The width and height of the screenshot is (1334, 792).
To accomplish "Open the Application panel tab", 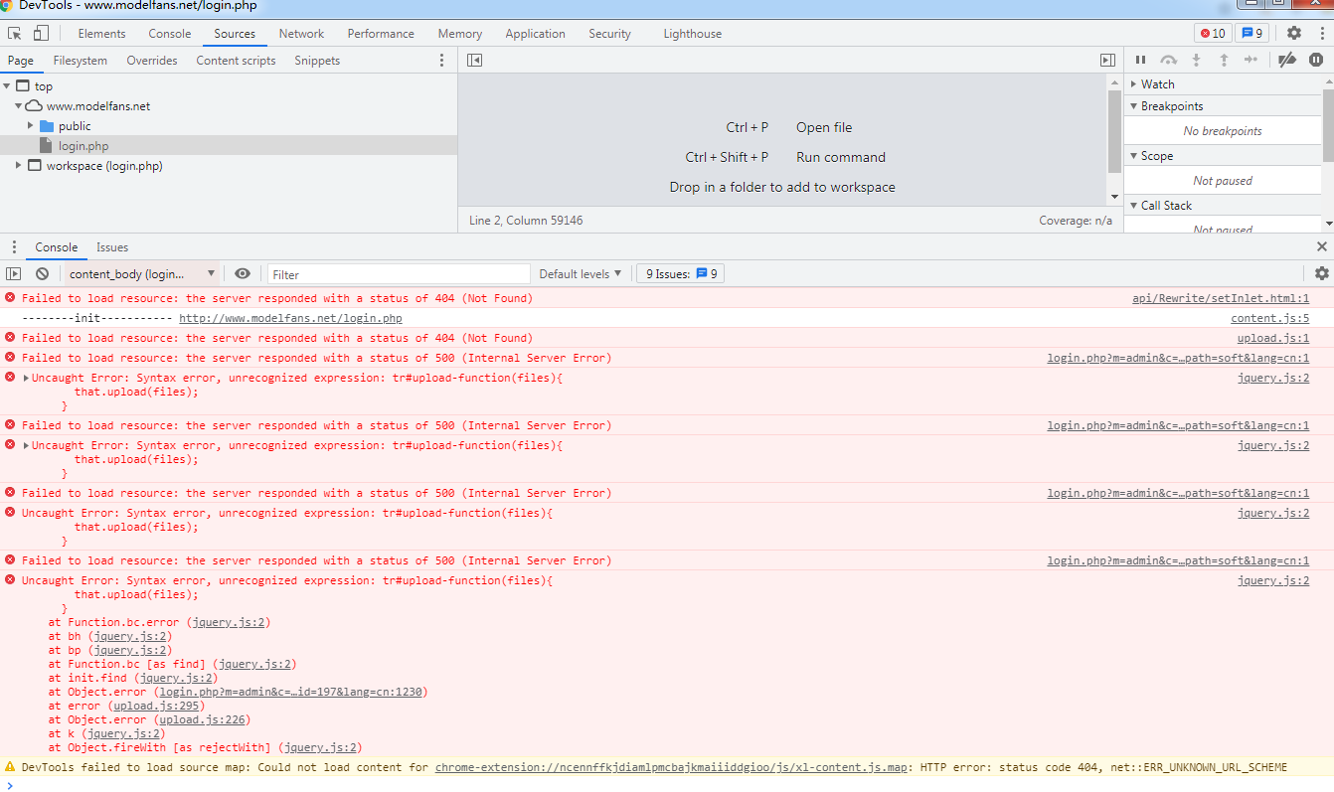I will click(535, 33).
